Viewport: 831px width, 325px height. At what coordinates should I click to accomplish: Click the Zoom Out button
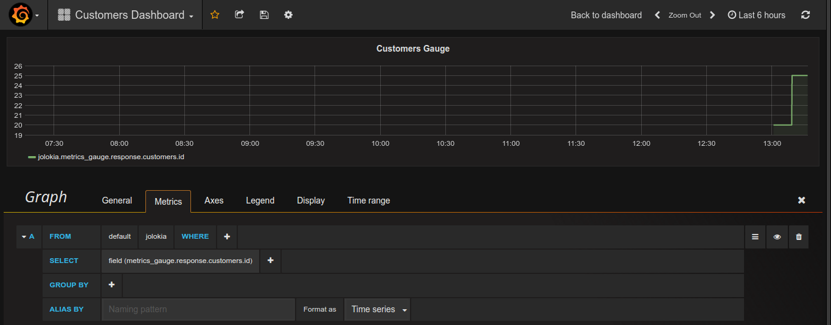pyautogui.click(x=685, y=15)
